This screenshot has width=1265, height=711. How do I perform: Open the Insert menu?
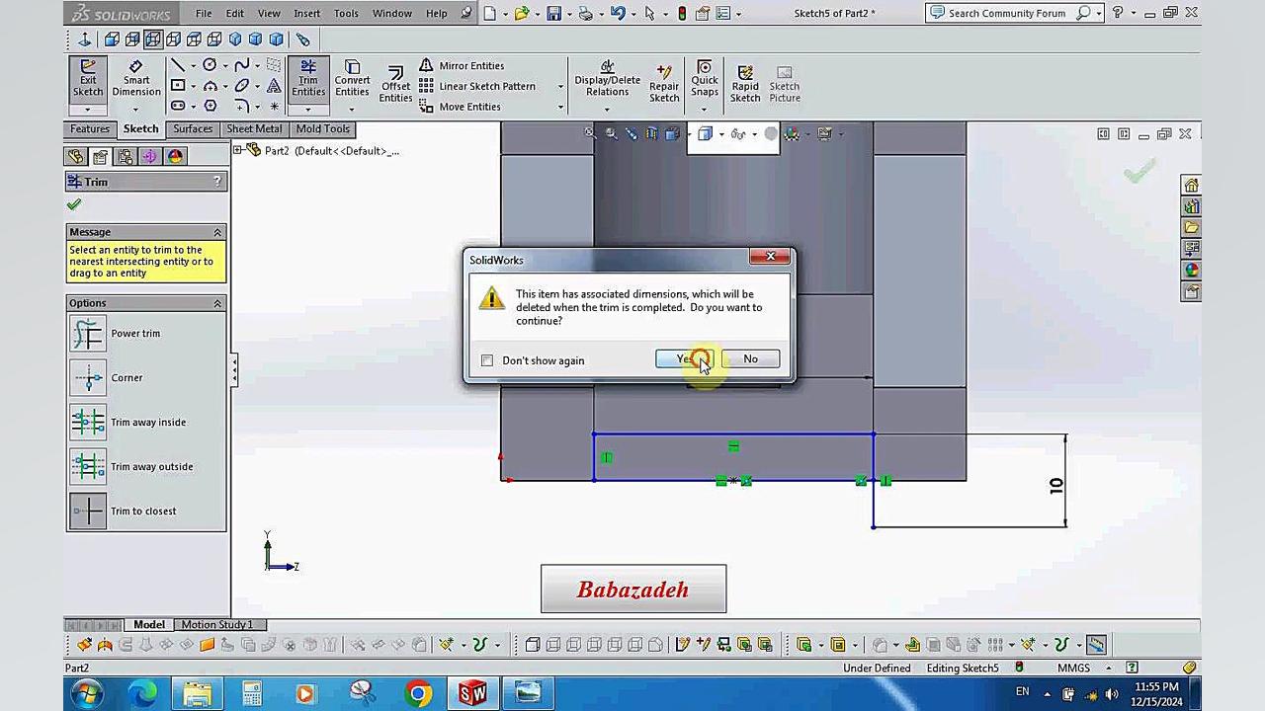point(306,14)
